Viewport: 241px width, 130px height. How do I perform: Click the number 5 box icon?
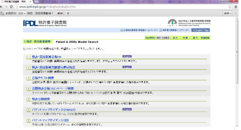tap(28, 99)
